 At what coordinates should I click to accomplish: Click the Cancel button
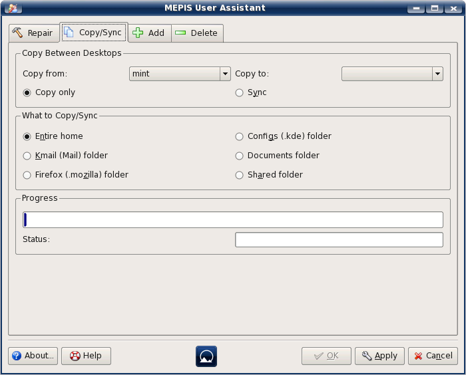point(433,356)
